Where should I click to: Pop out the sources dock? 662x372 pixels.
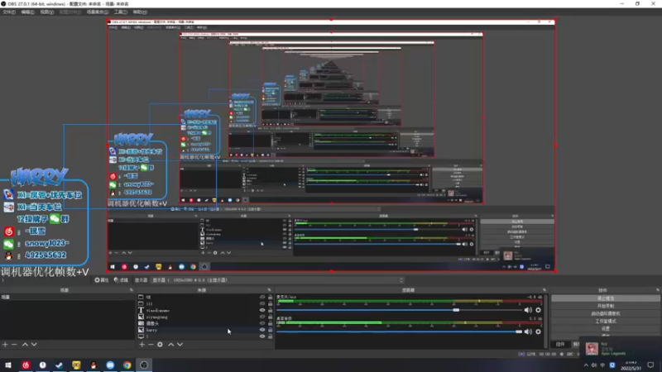pos(270,290)
